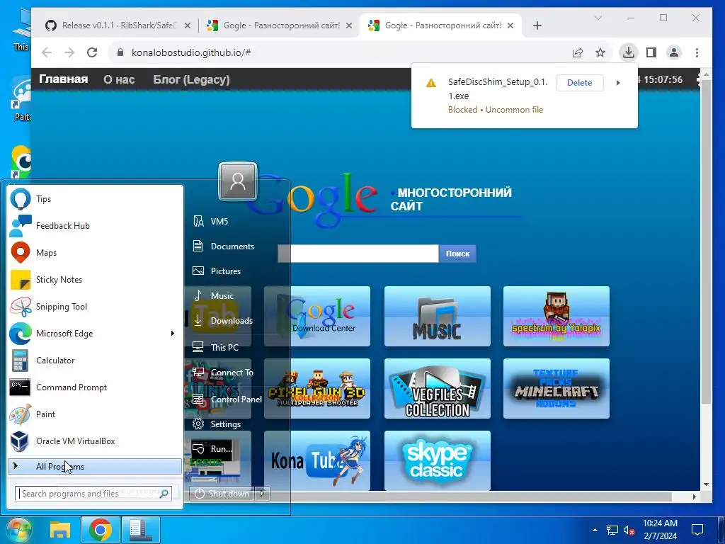
Task: Click the muted volume tray icon
Action: click(x=629, y=530)
